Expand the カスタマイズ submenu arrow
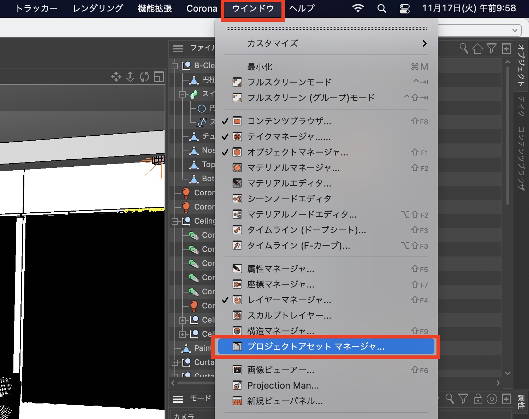The width and height of the screenshot is (529, 419). point(424,43)
